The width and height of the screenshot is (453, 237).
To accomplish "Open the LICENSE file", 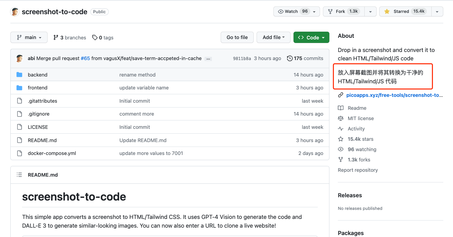I will pos(38,127).
